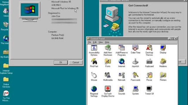Click Cancel in System Properties dialog
Image resolution: width=188 pixels, height=105 pixels.
pyautogui.click(x=76, y=62)
